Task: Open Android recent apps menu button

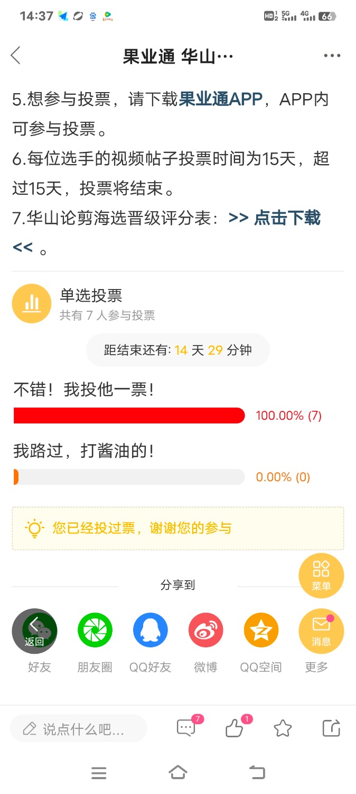Action: click(99, 773)
